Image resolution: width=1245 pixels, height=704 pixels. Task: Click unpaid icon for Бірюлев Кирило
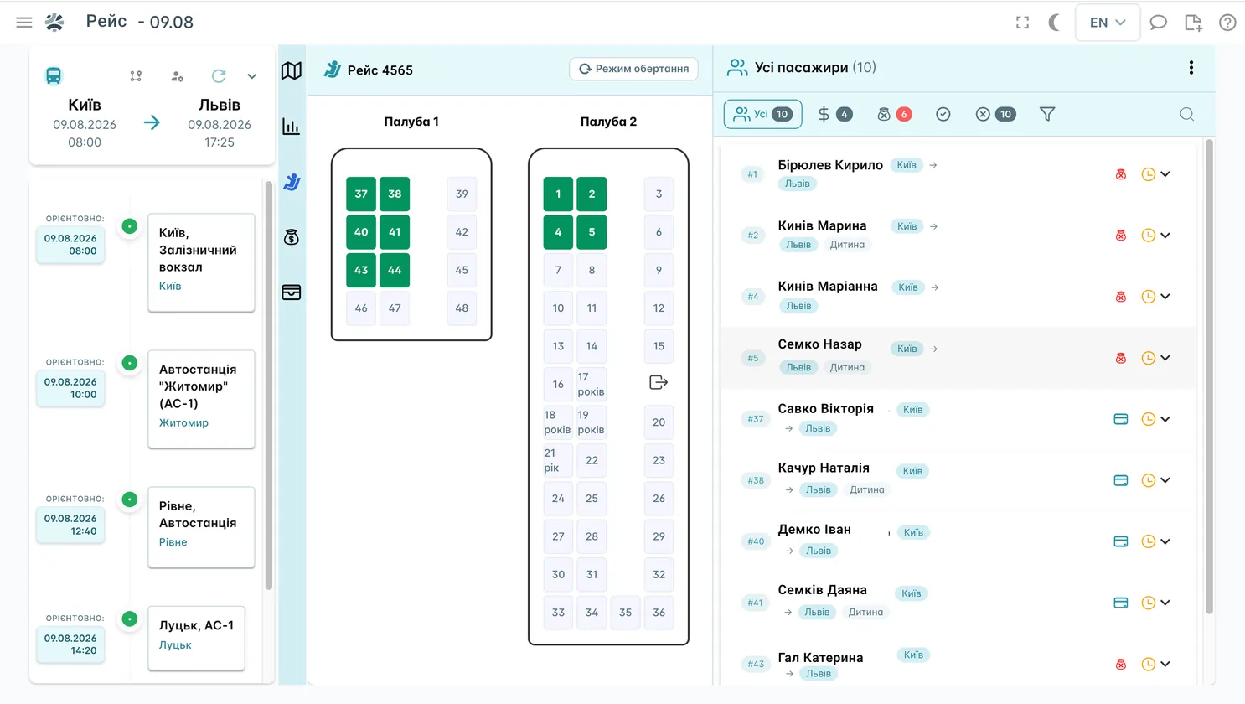tap(1121, 174)
